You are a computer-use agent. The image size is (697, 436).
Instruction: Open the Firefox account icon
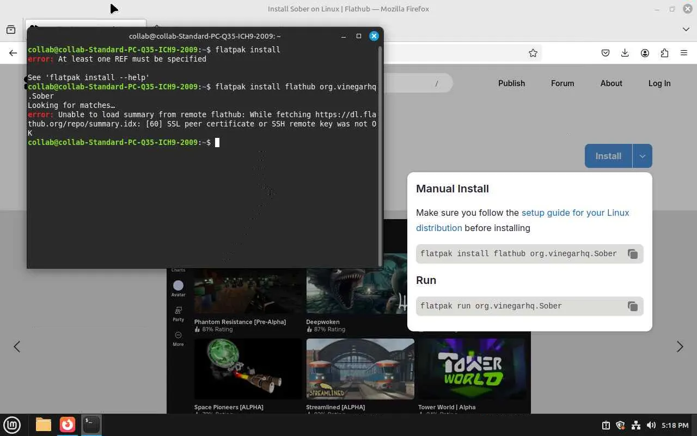[645, 53]
